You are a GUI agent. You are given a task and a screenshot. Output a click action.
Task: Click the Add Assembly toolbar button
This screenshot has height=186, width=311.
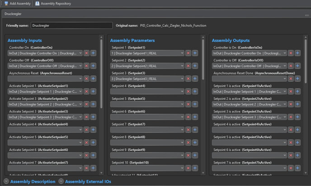18,3
